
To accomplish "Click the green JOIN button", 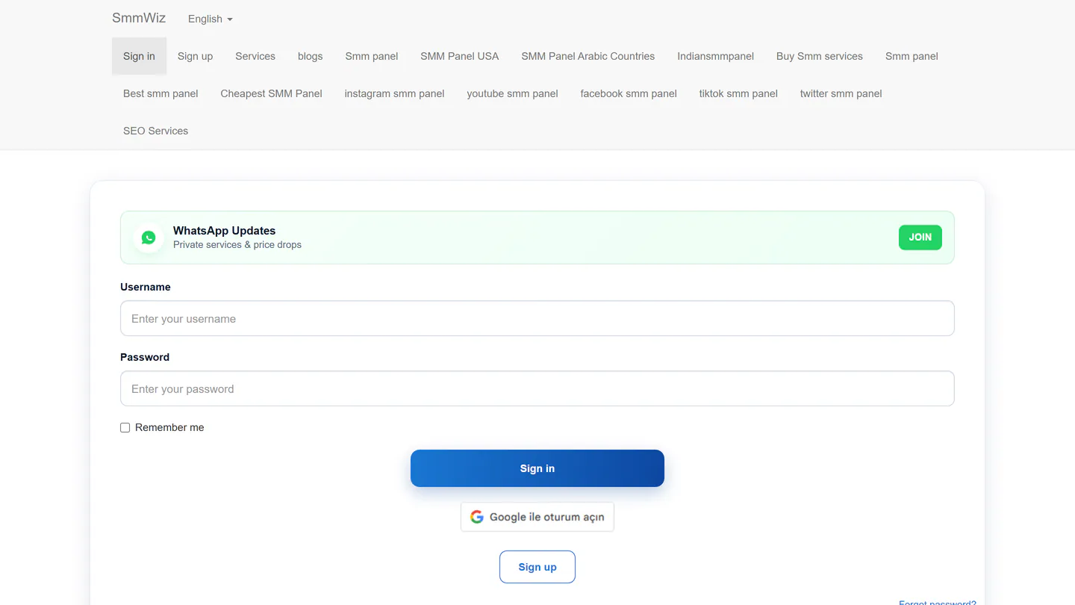I will (920, 238).
